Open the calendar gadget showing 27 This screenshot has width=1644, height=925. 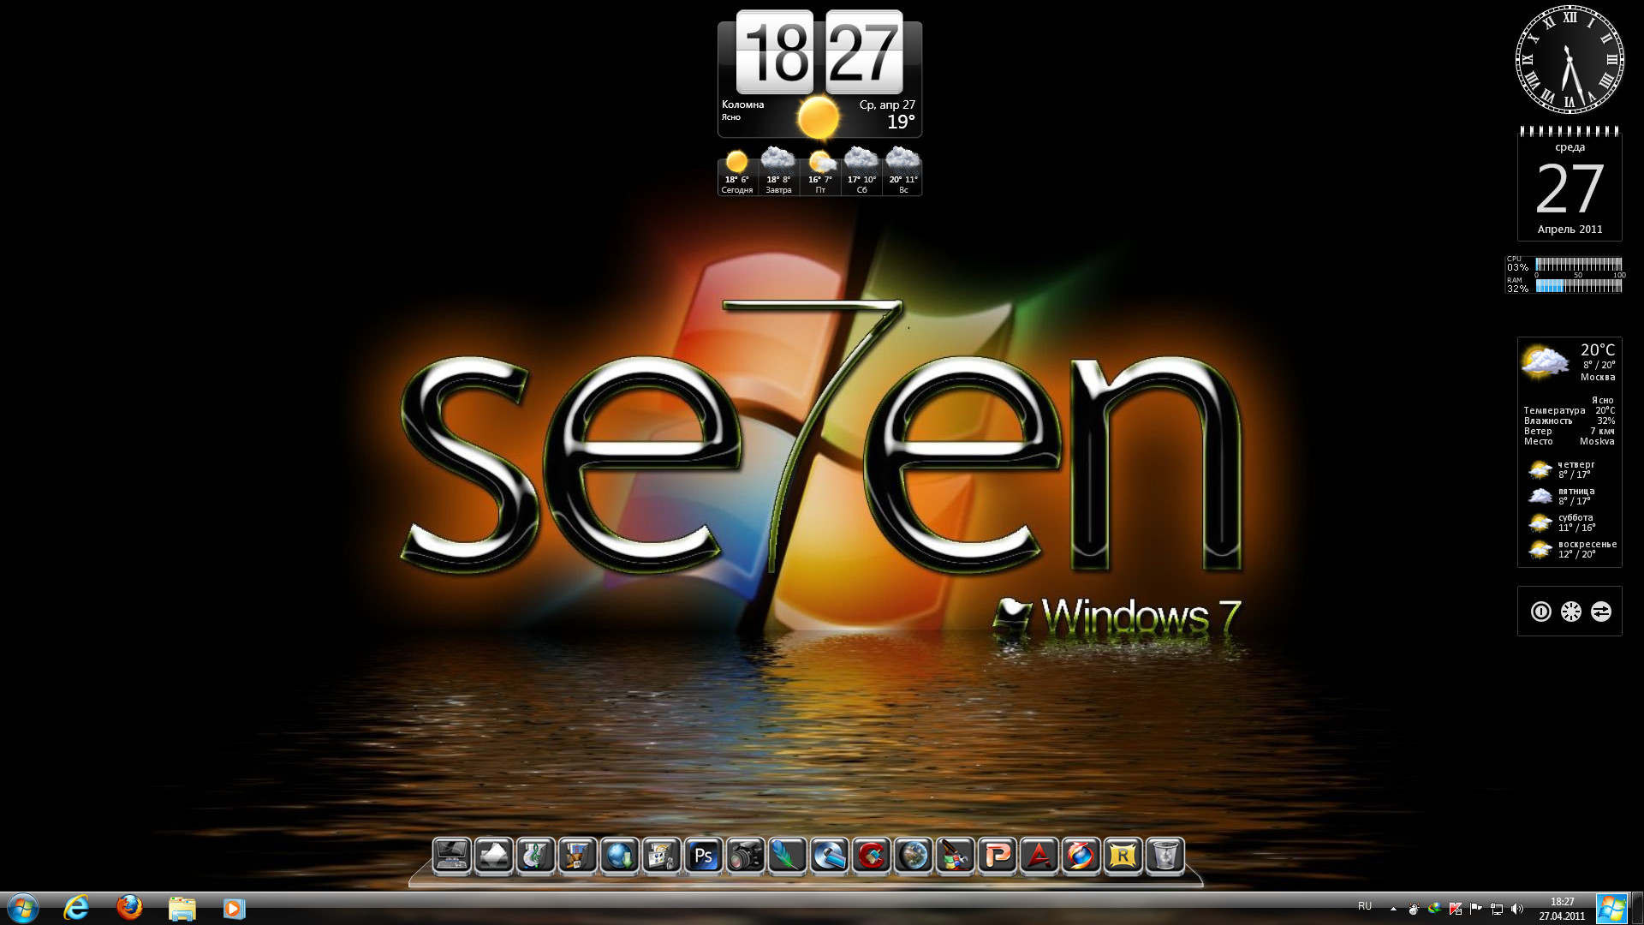pyautogui.click(x=1570, y=183)
